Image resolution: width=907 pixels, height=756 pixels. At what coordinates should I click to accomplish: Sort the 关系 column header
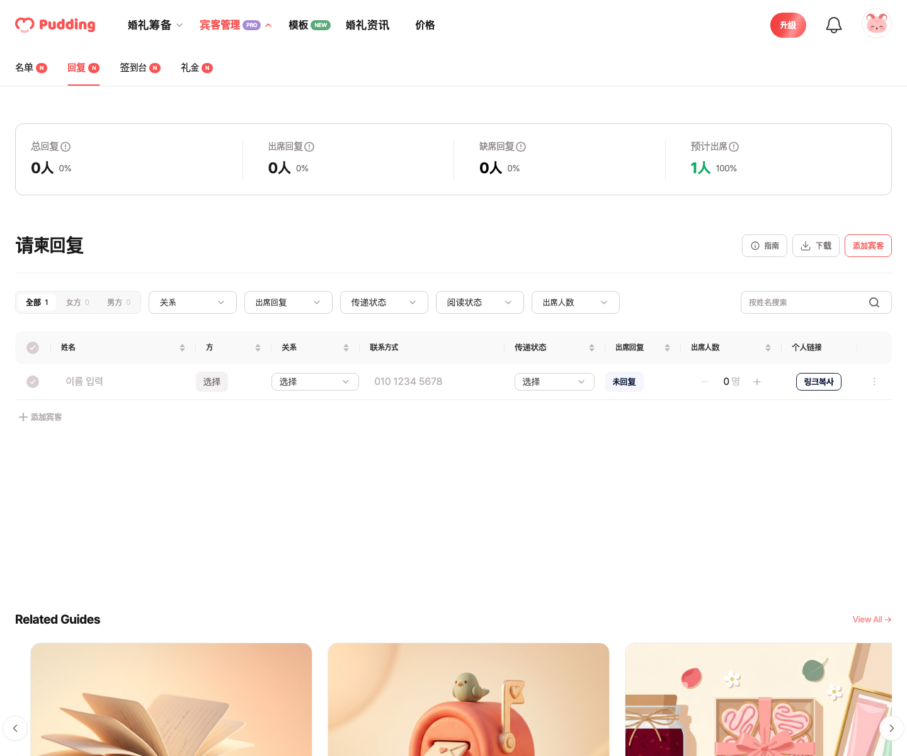(x=346, y=348)
